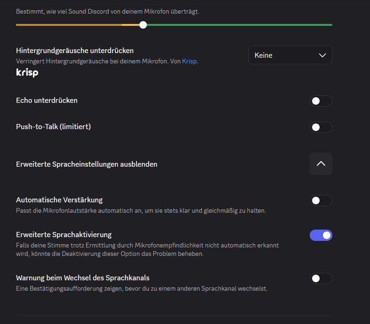Click the "Hintergrundgeräusche unterdrücken" heading

click(x=75, y=51)
